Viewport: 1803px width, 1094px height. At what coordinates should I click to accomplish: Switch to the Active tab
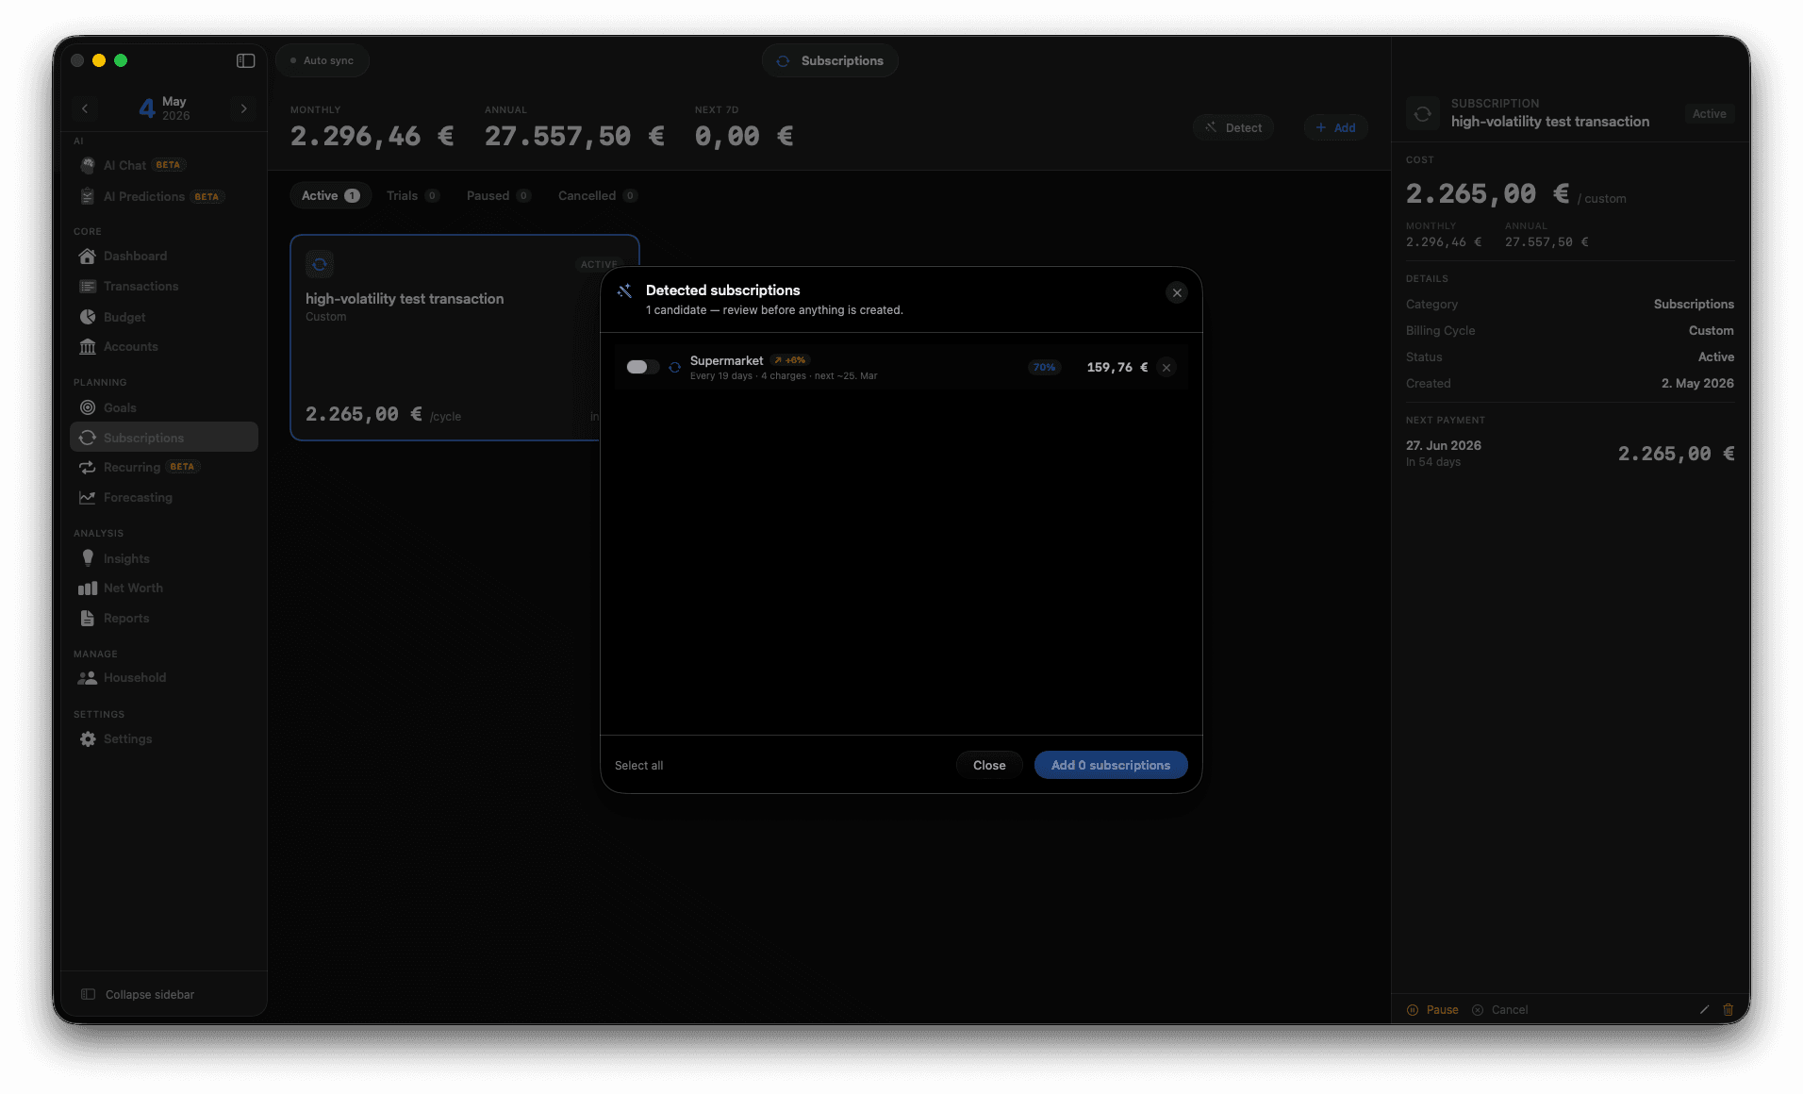point(330,195)
